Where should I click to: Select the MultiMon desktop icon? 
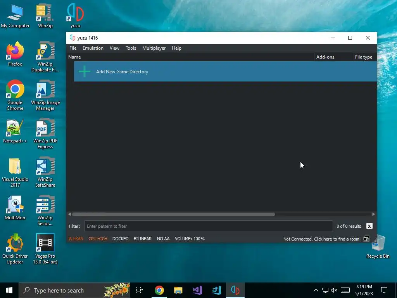15,208
